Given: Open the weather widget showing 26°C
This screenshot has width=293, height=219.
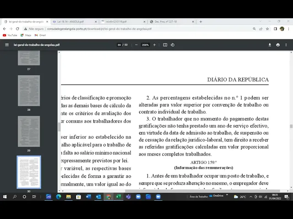Looking at the screenshot, I should tap(240, 197).
